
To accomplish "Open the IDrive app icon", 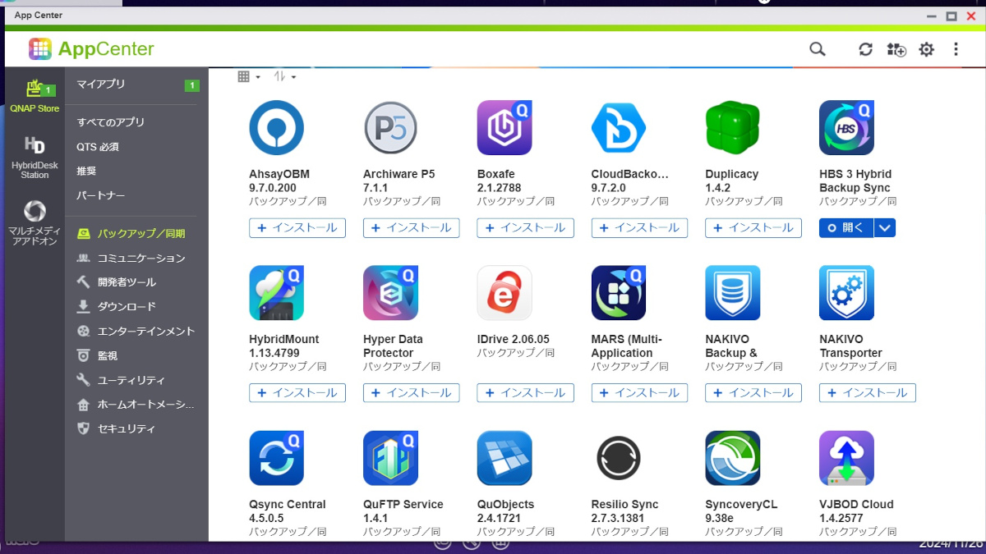I will coord(505,293).
